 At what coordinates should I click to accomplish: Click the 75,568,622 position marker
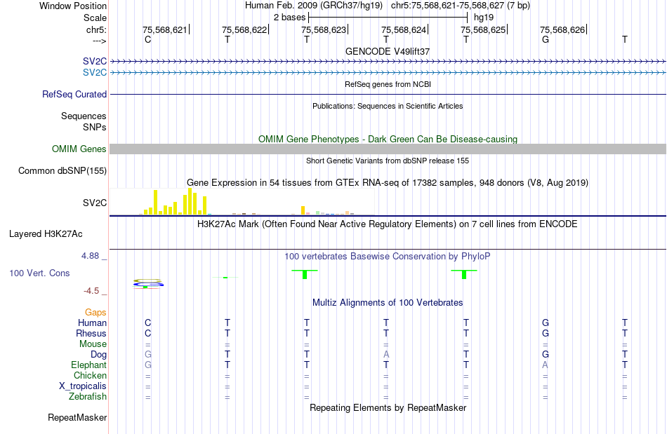[x=245, y=29]
